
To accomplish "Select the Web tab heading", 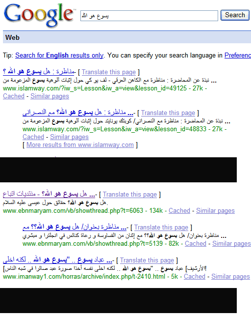I will tap(12, 37).
